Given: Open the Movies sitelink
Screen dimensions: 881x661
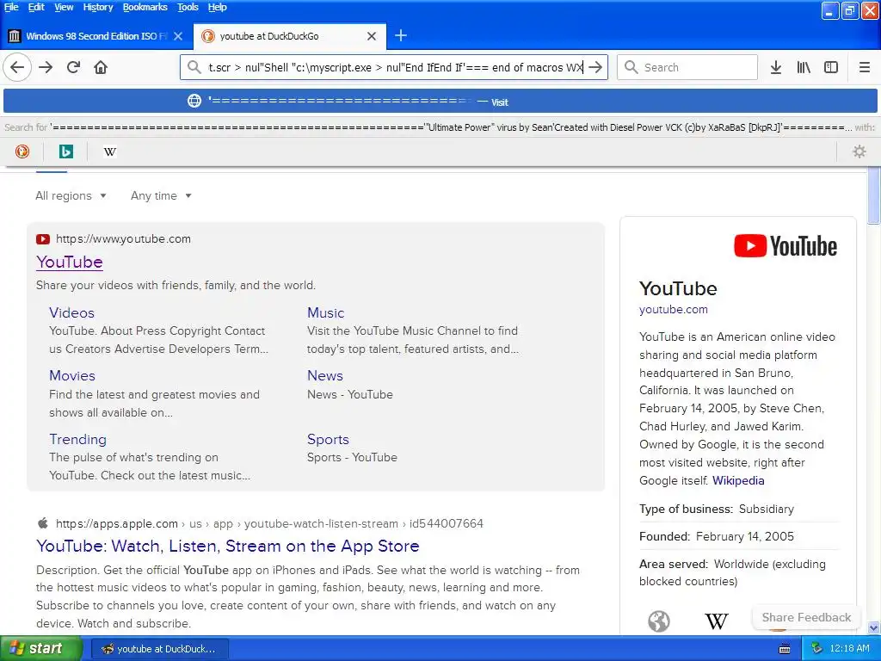Looking at the screenshot, I should [72, 375].
